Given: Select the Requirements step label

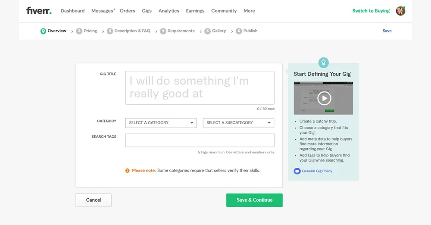Looking at the screenshot, I should pyautogui.click(x=181, y=31).
